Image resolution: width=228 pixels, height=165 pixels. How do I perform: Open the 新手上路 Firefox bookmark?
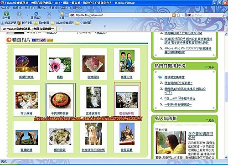[x=25, y=23]
